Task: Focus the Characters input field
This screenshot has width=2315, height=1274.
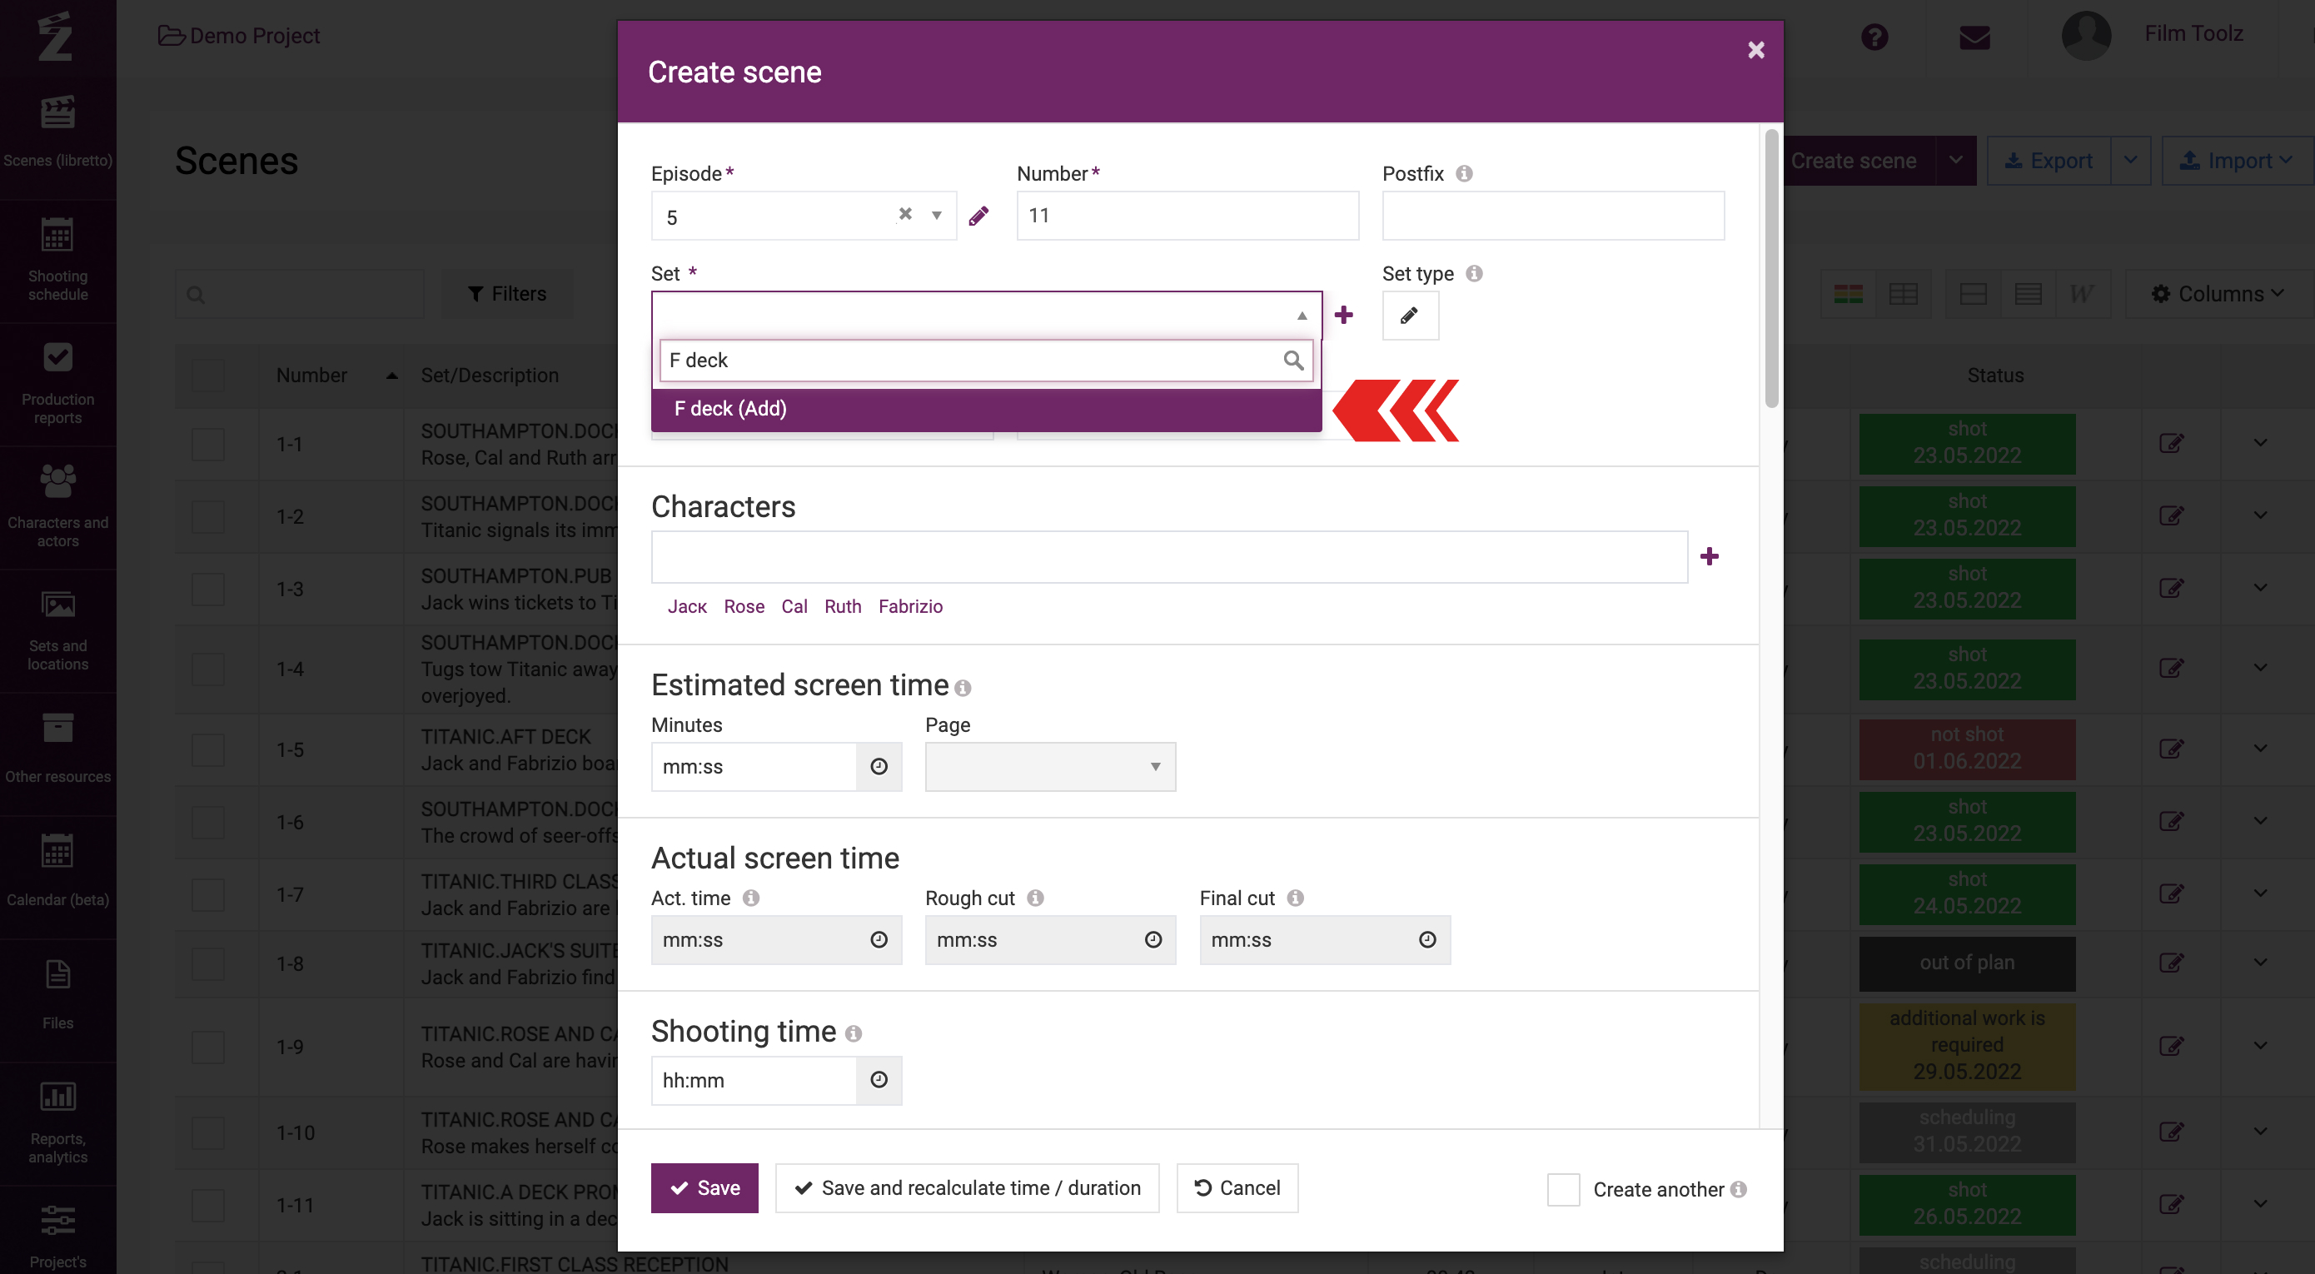Action: (1169, 557)
